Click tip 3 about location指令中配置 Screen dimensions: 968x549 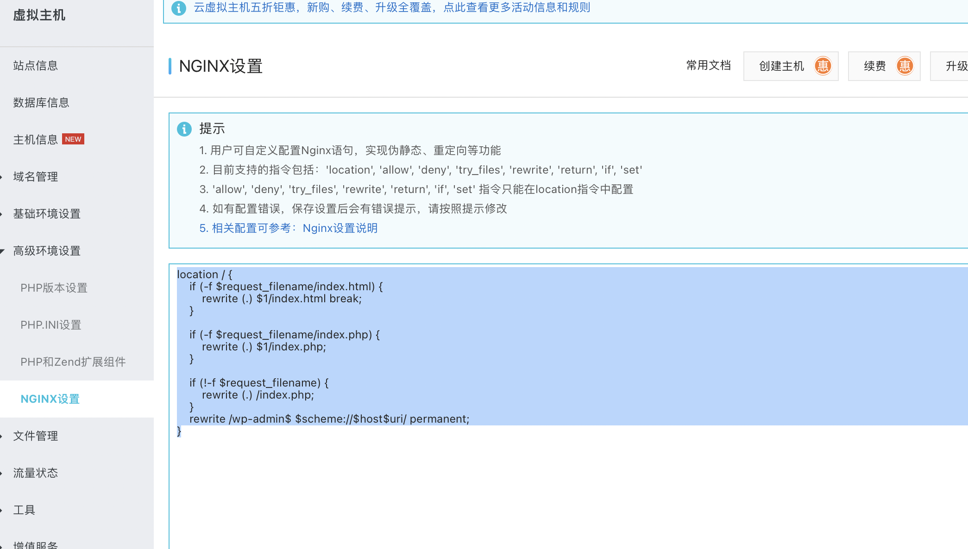coord(416,189)
